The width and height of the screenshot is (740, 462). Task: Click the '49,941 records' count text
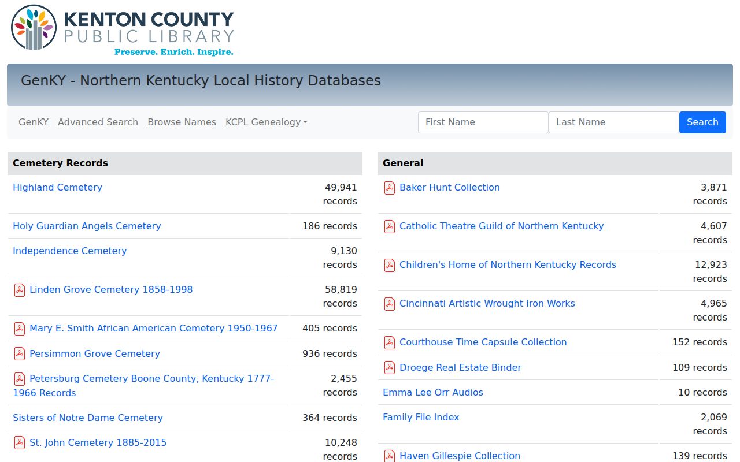(x=340, y=194)
